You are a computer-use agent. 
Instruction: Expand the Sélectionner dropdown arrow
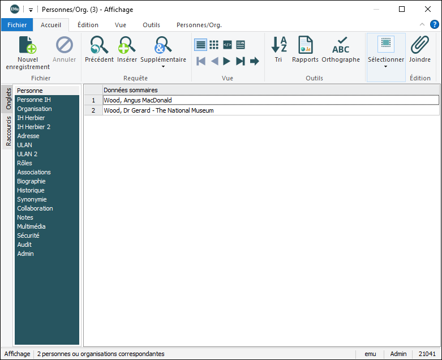386,67
